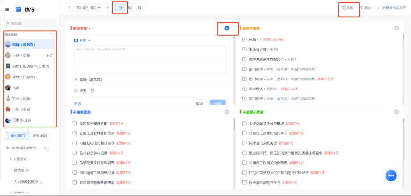
Task: Click avatar of 小静（周畅）
Action: [8, 55]
